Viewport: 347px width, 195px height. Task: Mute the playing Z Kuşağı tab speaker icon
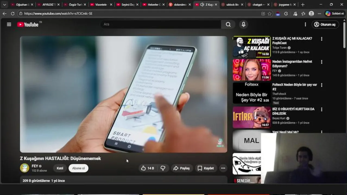coord(202,5)
